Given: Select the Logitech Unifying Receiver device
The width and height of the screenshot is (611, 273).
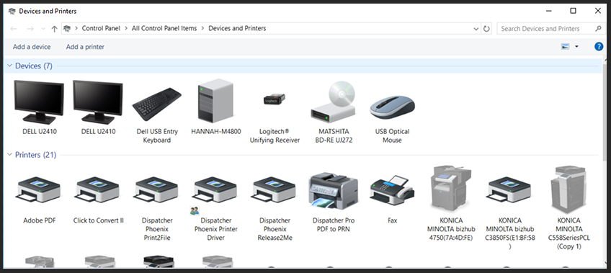Looking at the screenshot, I should click(275, 99).
